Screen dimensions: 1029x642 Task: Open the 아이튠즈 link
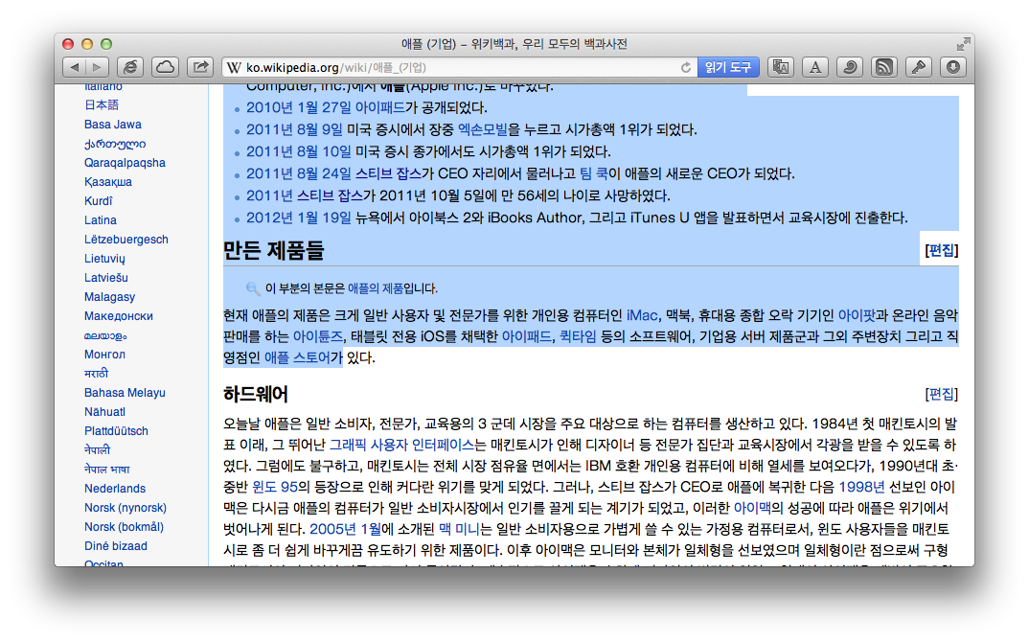pyautogui.click(x=318, y=336)
